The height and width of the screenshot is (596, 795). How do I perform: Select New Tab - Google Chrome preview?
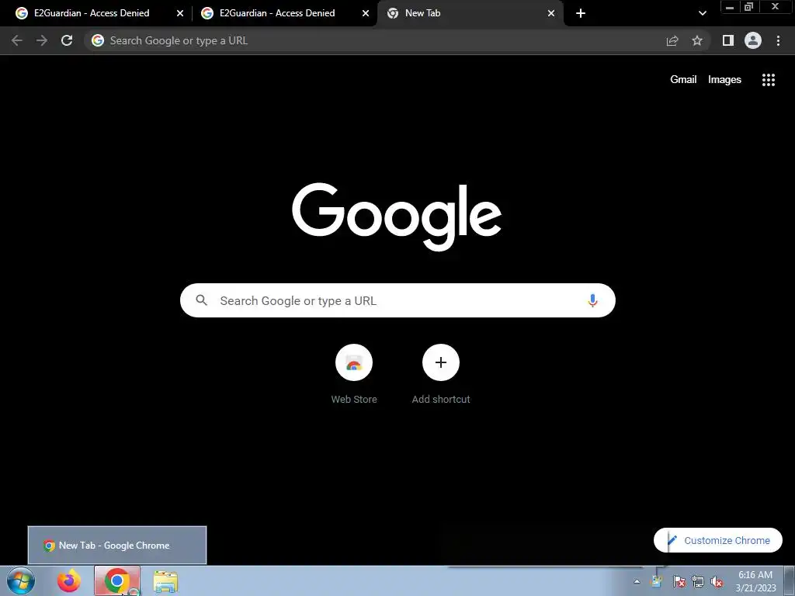coord(117,546)
